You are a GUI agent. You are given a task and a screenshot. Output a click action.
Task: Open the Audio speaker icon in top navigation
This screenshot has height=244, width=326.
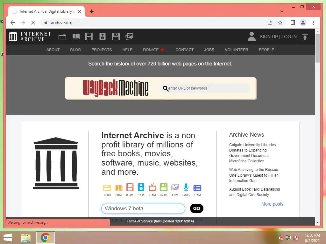point(102,37)
